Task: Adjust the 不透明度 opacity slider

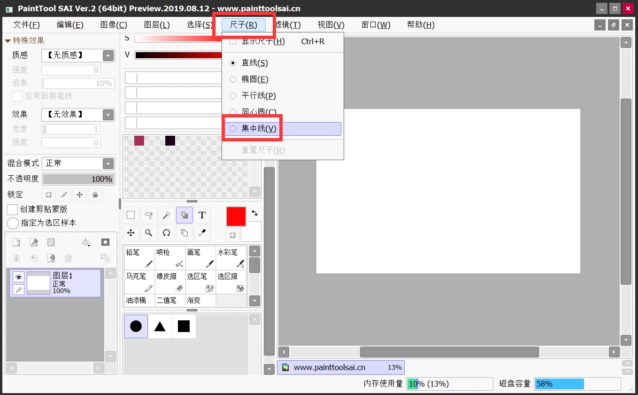Action: click(78, 179)
